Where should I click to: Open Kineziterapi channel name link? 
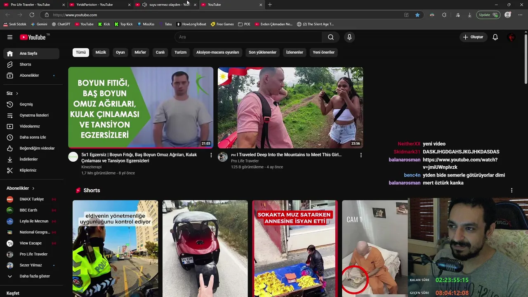pyautogui.click(x=91, y=167)
